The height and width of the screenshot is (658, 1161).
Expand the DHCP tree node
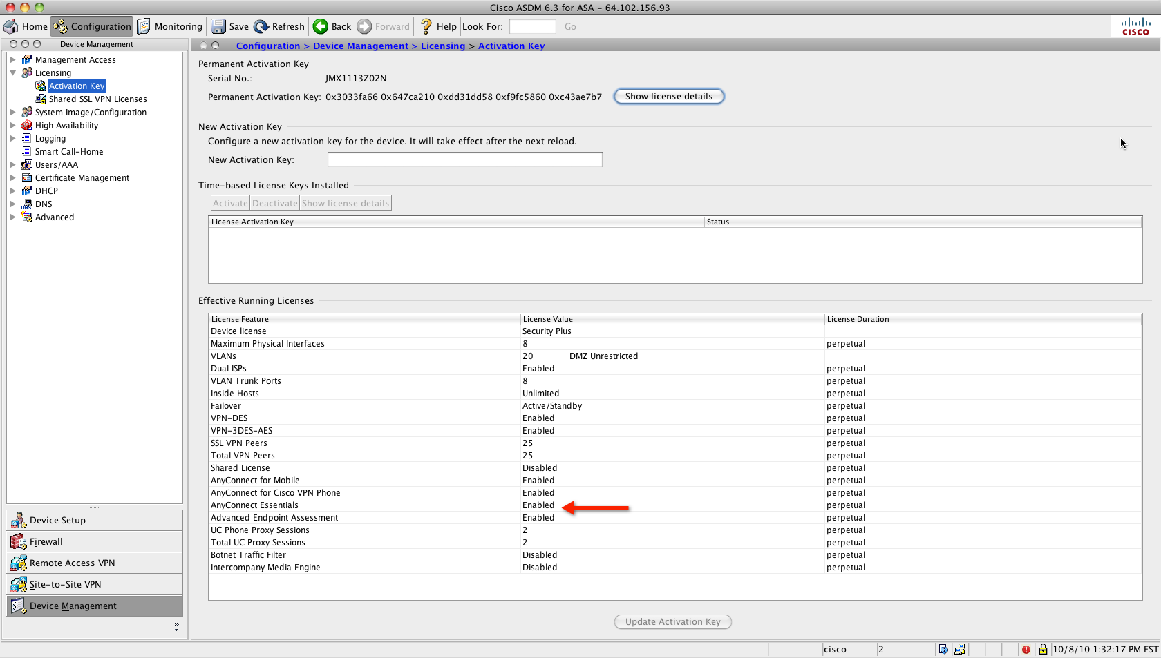pos(12,191)
